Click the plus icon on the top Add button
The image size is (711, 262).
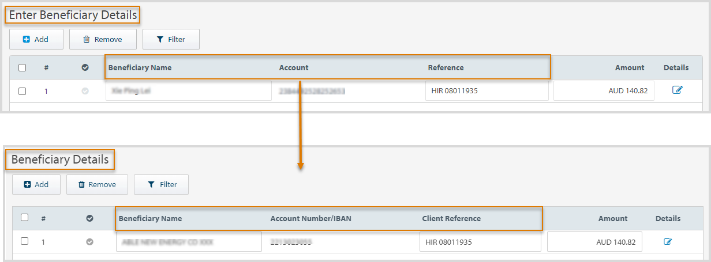[x=26, y=40]
